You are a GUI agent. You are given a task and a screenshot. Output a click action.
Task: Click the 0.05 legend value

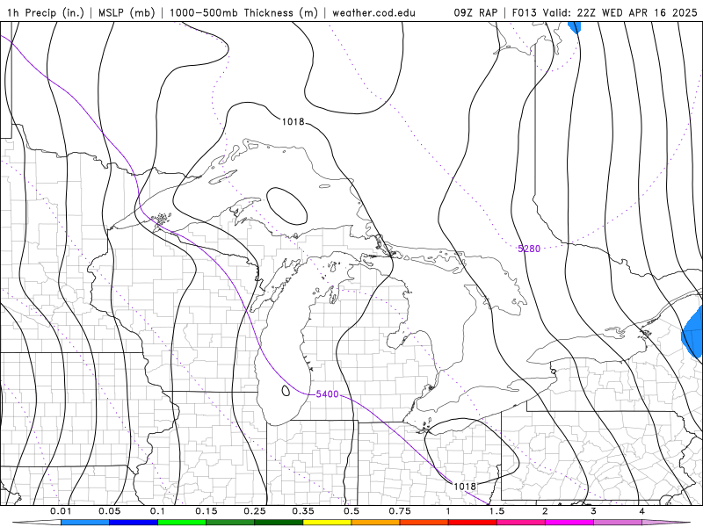(x=109, y=511)
